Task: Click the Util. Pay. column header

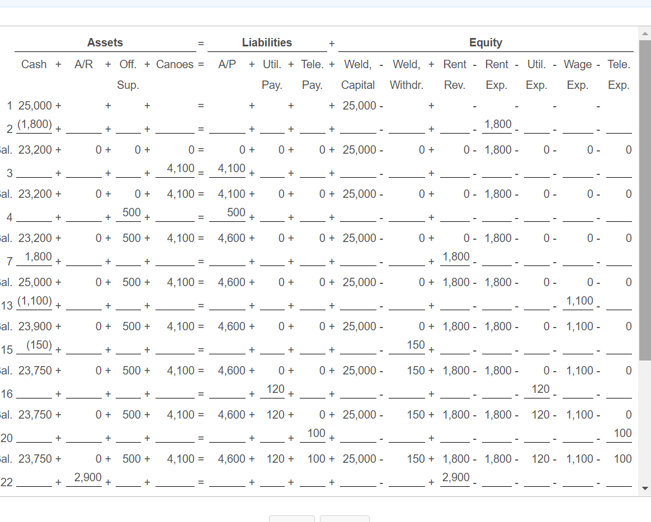Action: 272,75
